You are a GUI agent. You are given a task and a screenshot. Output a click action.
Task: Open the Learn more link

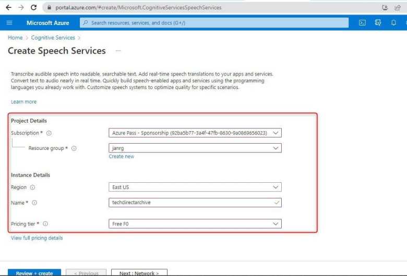click(23, 102)
